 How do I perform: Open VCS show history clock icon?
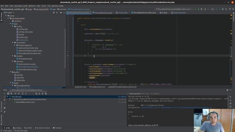point(223,9)
